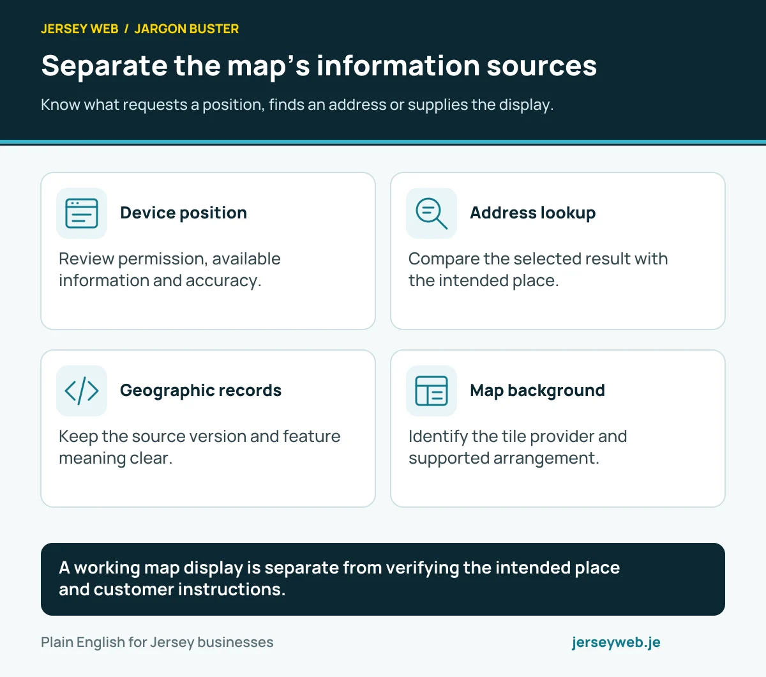Select the 'Address lookup' heading
The image size is (766, 677).
(532, 213)
